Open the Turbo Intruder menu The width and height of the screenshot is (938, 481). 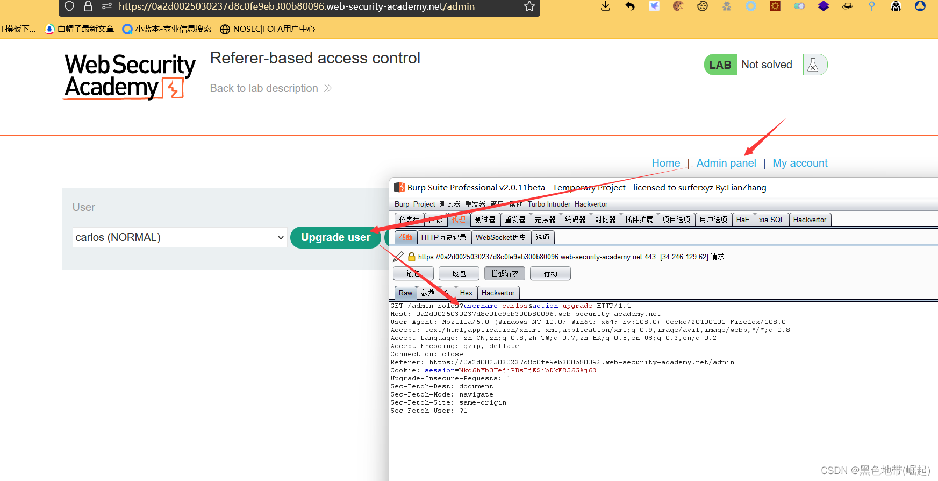pyautogui.click(x=549, y=204)
